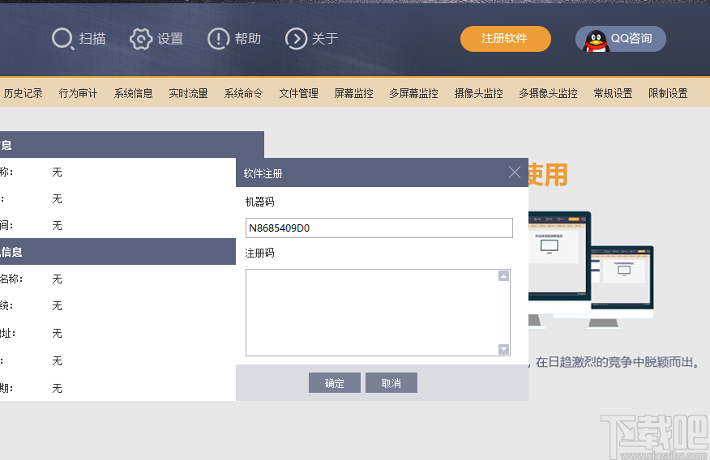This screenshot has height=460, width=710.
Task: Click the 注册码 scrollbar down arrow
Action: click(503, 349)
